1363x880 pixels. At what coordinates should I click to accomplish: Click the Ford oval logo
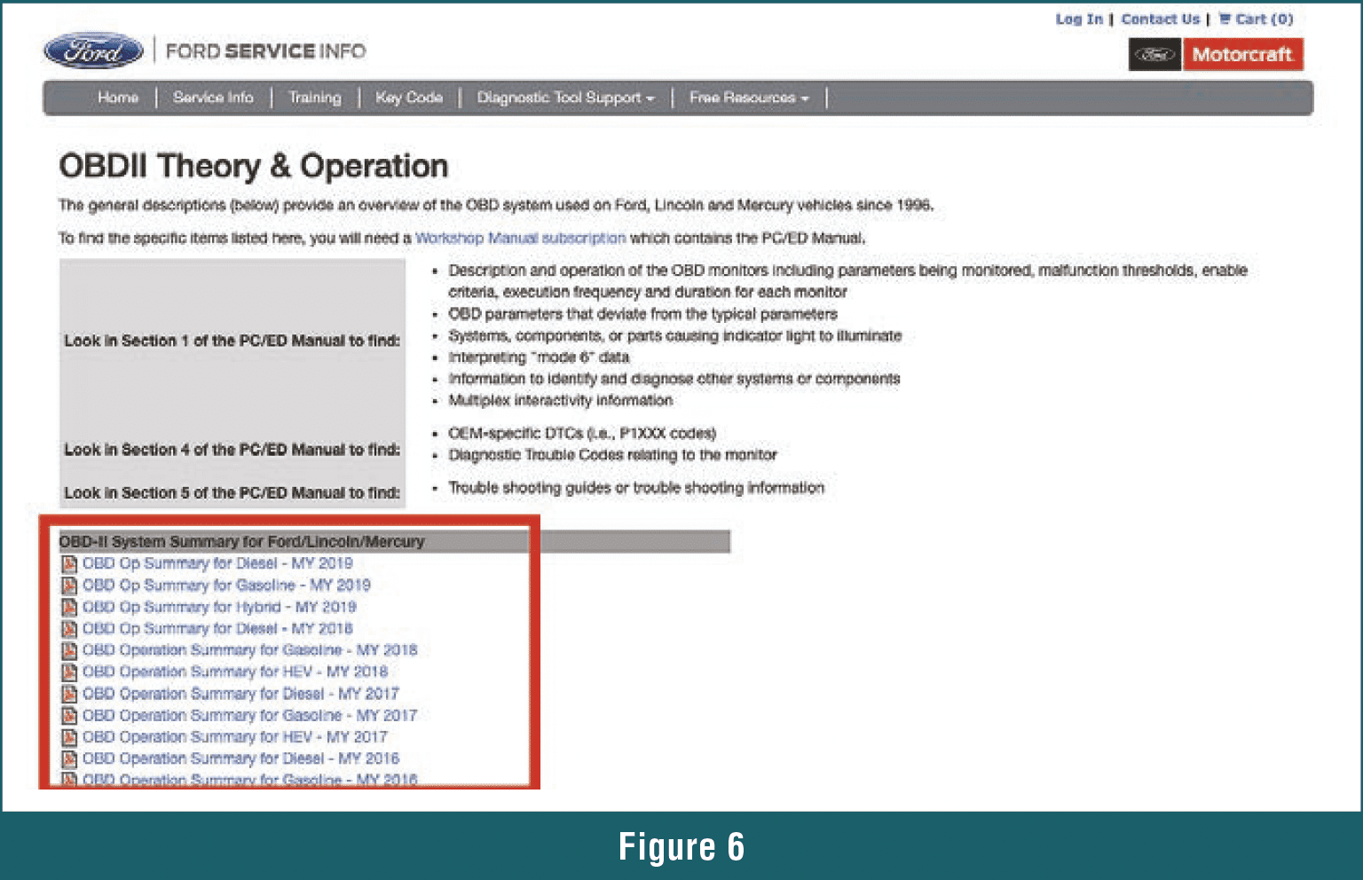(93, 51)
